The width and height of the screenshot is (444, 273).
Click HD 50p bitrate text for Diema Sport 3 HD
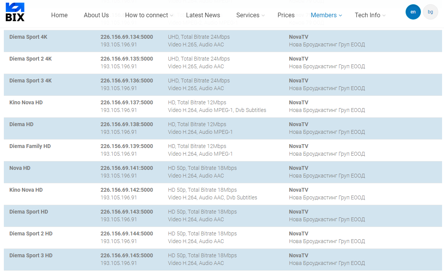pyautogui.click(x=202, y=255)
